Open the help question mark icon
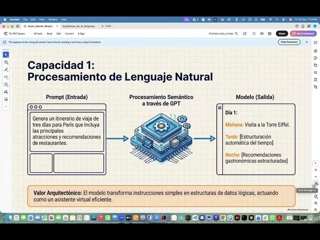320x240 pixels. pyautogui.click(x=297, y=26)
